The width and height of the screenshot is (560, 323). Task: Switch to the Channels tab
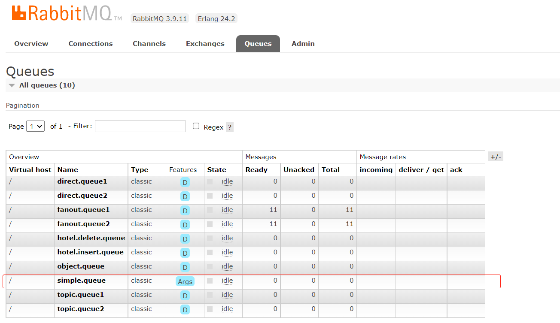click(x=149, y=44)
